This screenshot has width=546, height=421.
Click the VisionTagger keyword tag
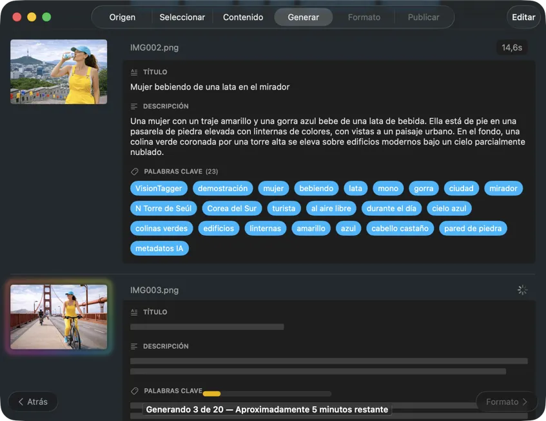pos(159,189)
